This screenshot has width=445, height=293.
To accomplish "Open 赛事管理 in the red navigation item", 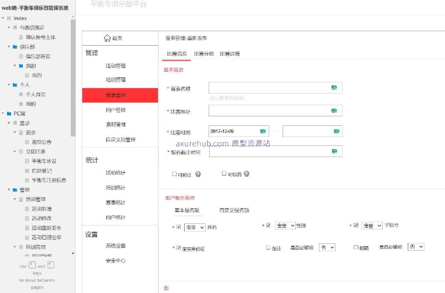I will tap(120, 95).
